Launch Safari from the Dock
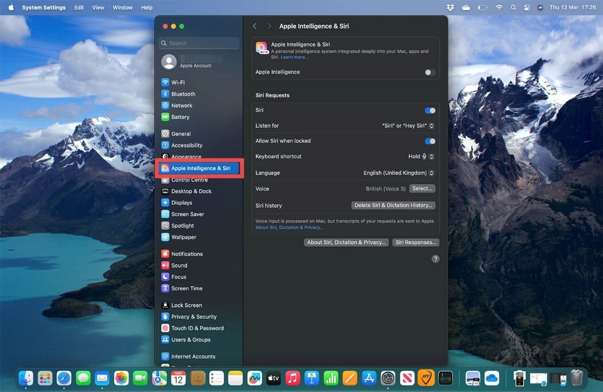 click(x=64, y=378)
